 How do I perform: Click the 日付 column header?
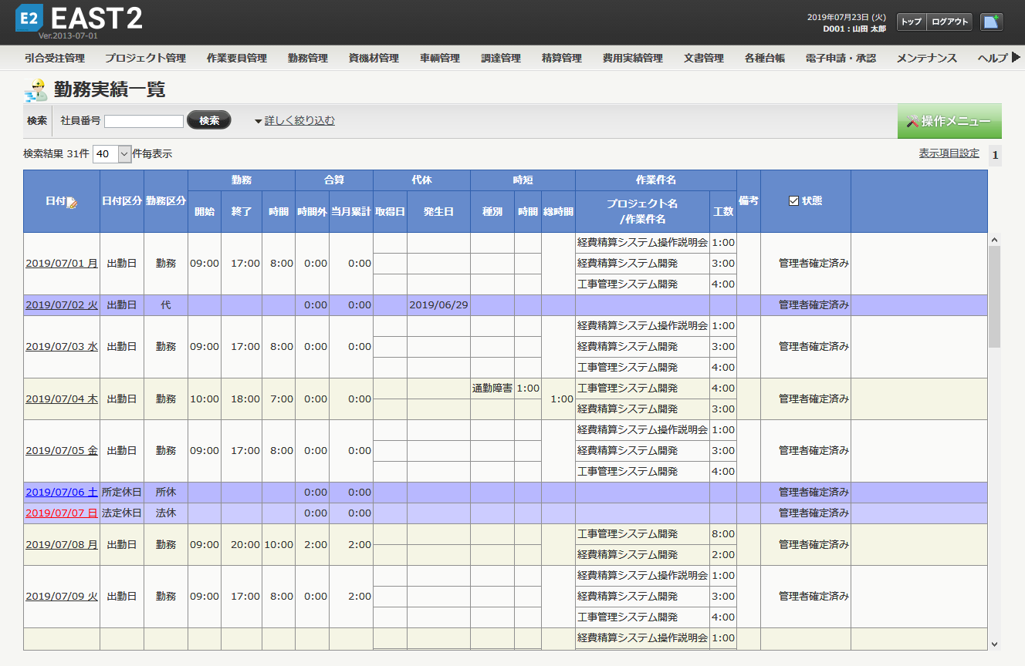coord(62,201)
